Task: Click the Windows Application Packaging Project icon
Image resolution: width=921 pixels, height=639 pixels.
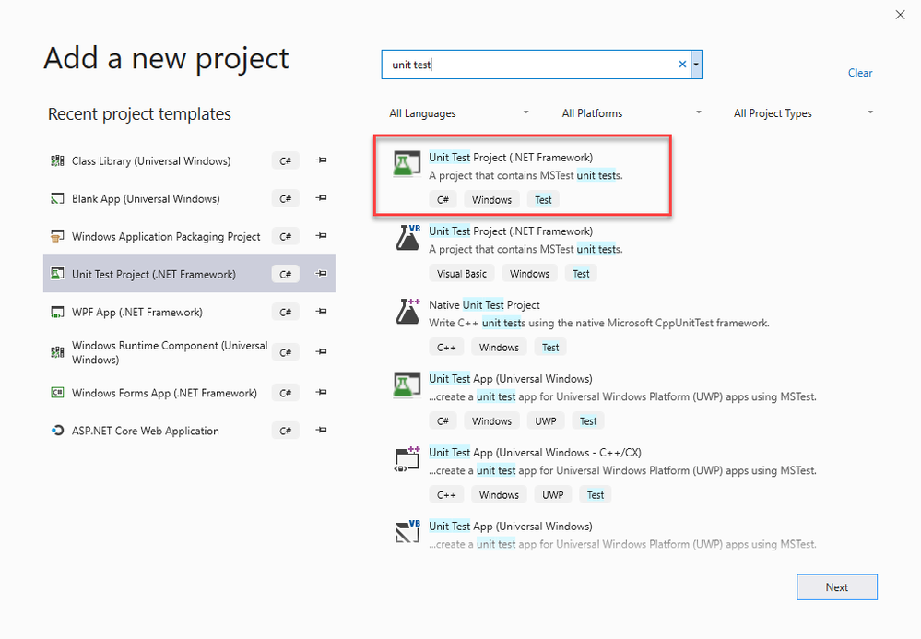Action: [57, 237]
